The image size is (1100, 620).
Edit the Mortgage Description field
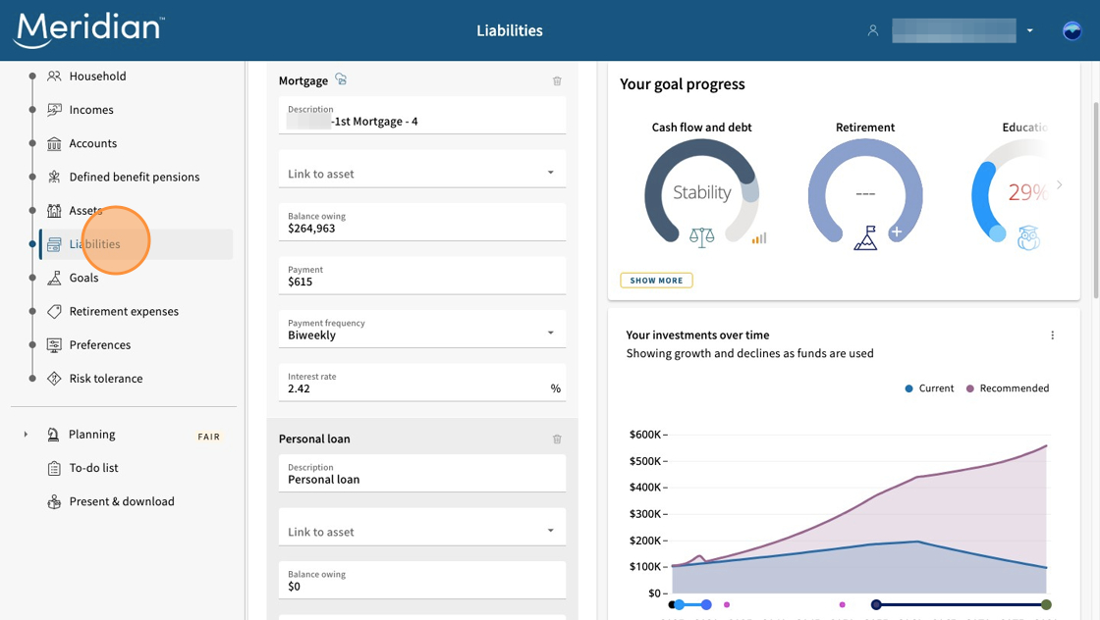click(x=421, y=116)
